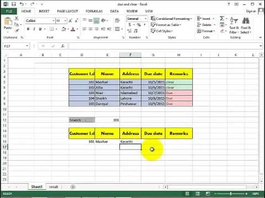The image size is (265, 198).
Task: Click the Fill down icon
Action: (222, 25)
